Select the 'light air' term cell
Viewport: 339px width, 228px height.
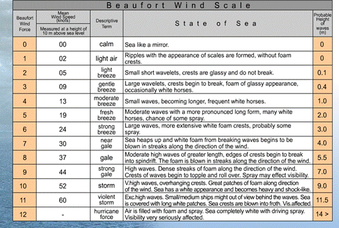[106, 59]
